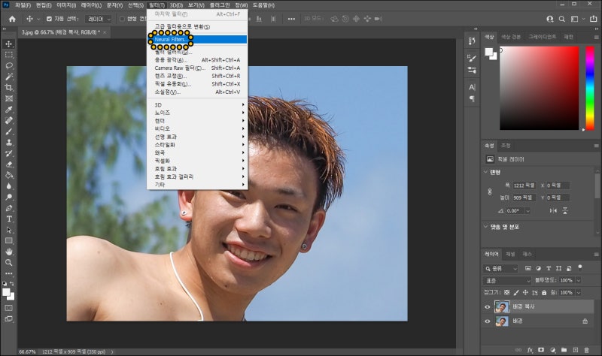Select the Pen tool
The width and height of the screenshot is (602, 356).
point(9,208)
